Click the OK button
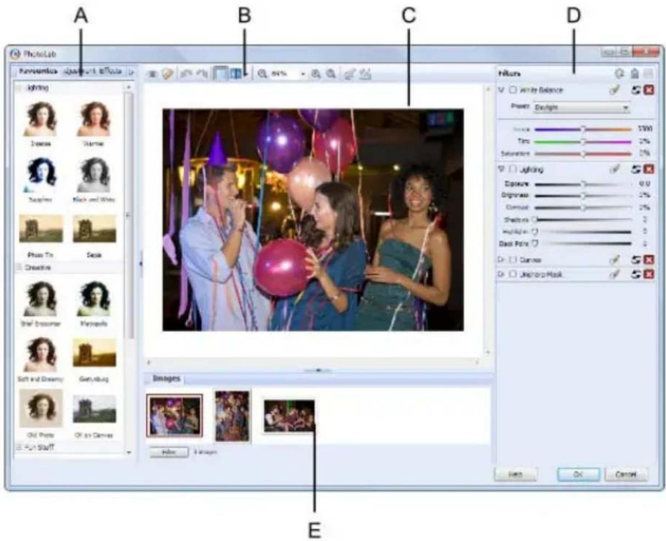The height and width of the screenshot is (541, 666). click(578, 475)
